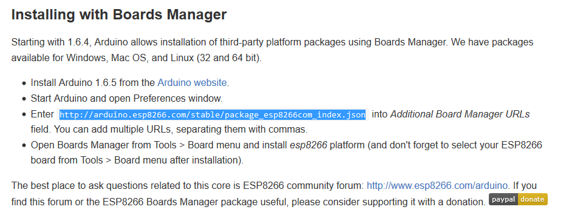Click the Start Arduino and open Preferences line
Viewport: 569px width, 221px height.
[127, 98]
